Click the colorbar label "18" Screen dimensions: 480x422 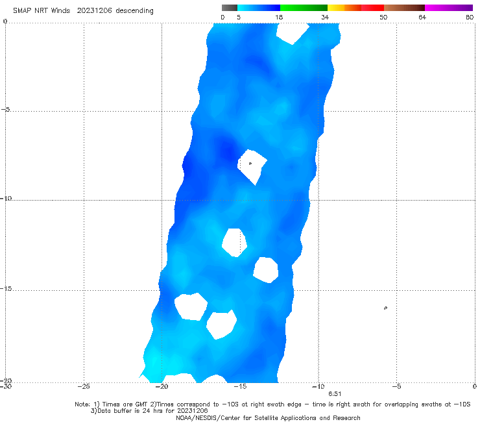(x=279, y=17)
